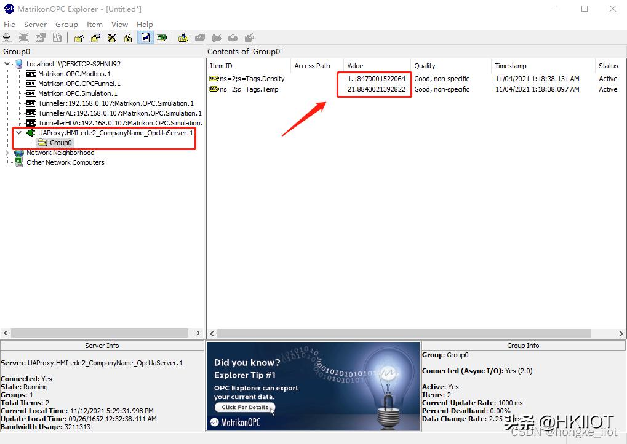The height and width of the screenshot is (444, 627).
Task: Collapse the Localhost '\\DESKTOP-S2HNU92' tree node
Action: click(x=6, y=64)
